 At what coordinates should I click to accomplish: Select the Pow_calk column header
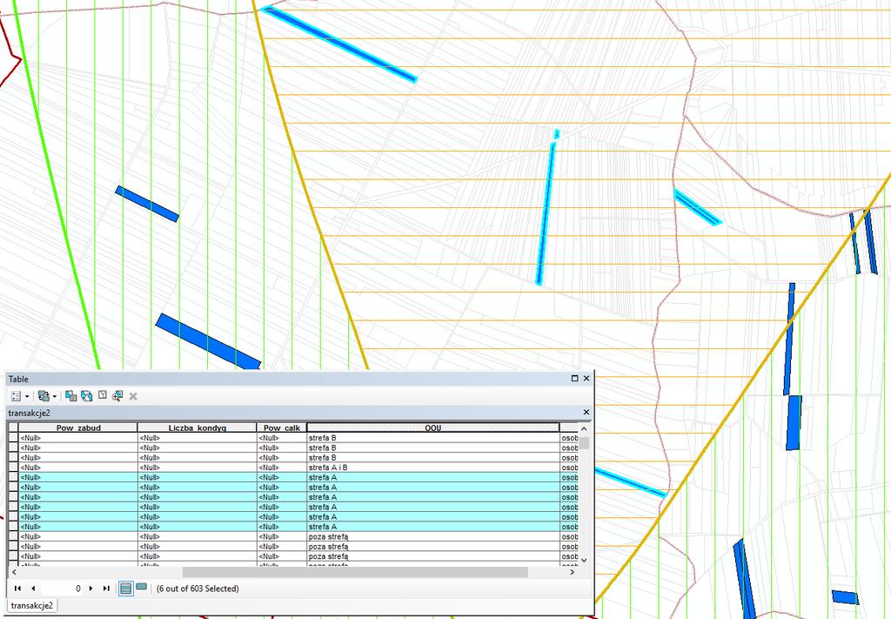[282, 427]
